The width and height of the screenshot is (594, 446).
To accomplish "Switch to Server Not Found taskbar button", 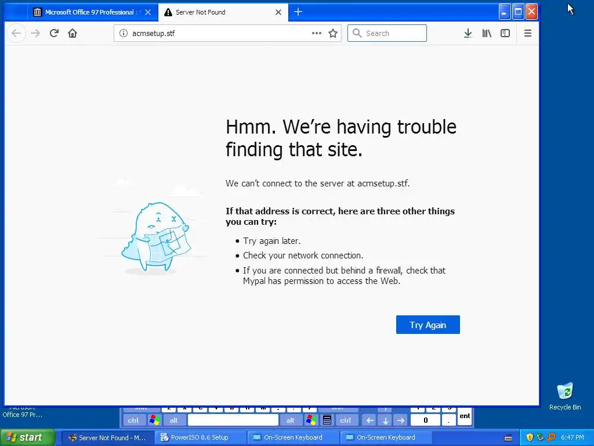I will pos(107,438).
